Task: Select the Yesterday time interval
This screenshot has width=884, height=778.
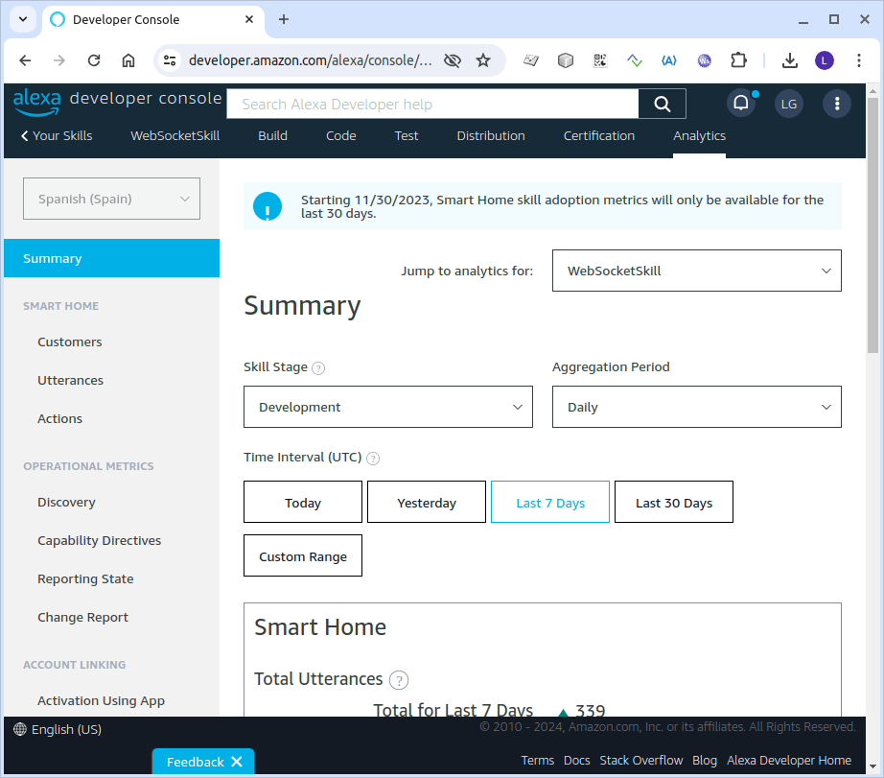Action: [427, 502]
